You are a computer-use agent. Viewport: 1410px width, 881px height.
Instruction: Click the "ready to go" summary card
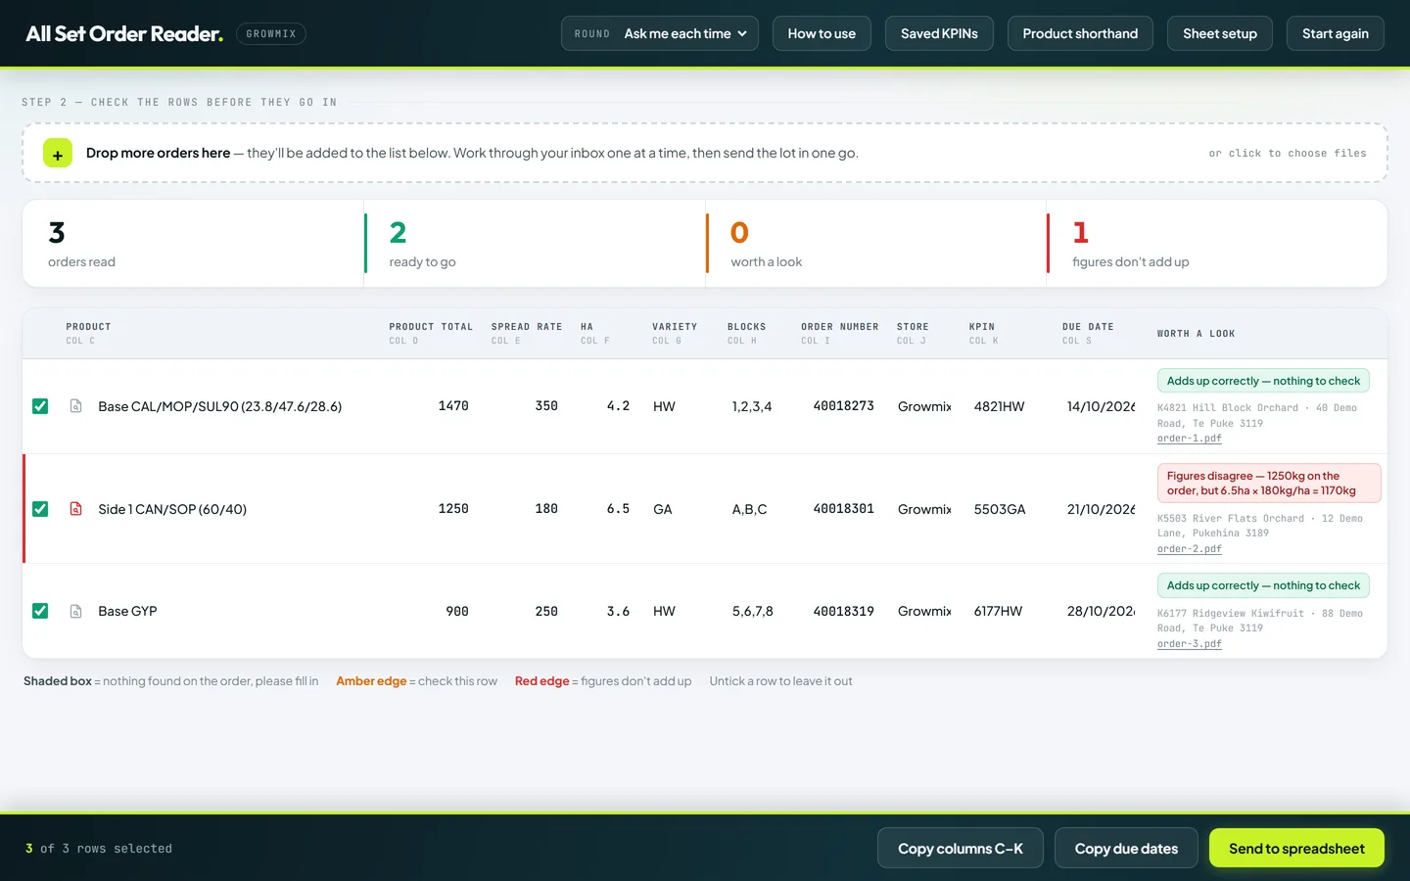(535, 244)
